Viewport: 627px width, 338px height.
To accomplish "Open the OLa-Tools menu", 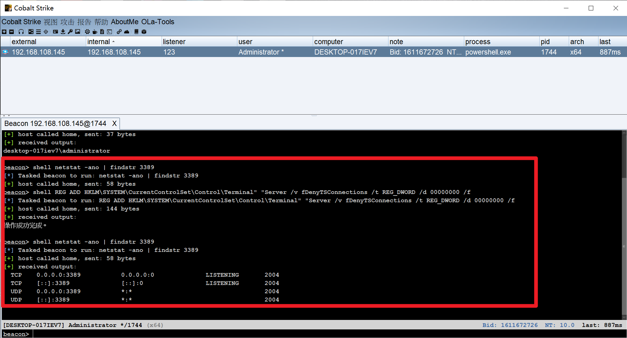I will click(158, 22).
